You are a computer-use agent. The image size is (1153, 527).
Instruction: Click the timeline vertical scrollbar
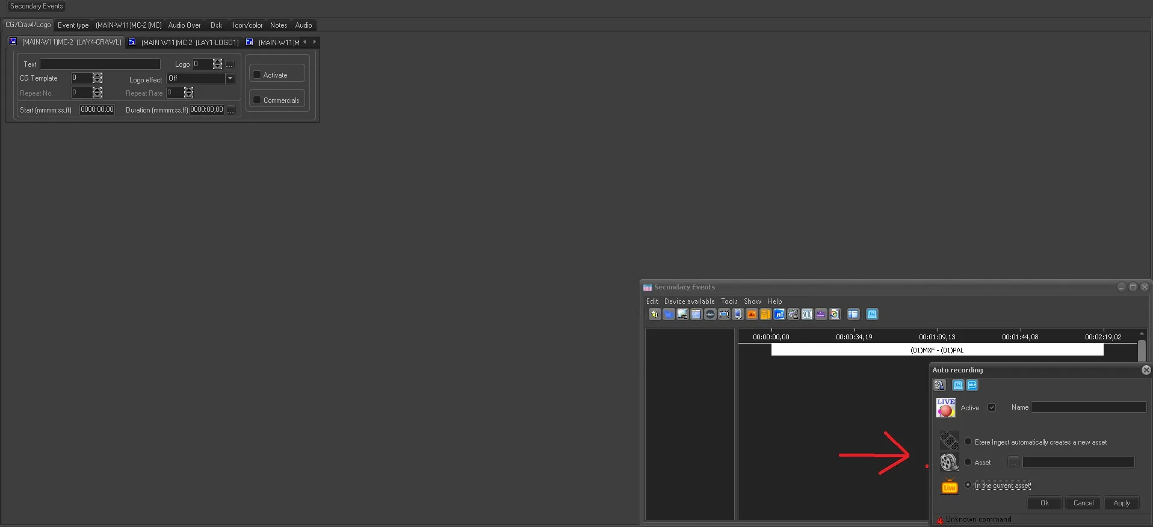[1142, 350]
